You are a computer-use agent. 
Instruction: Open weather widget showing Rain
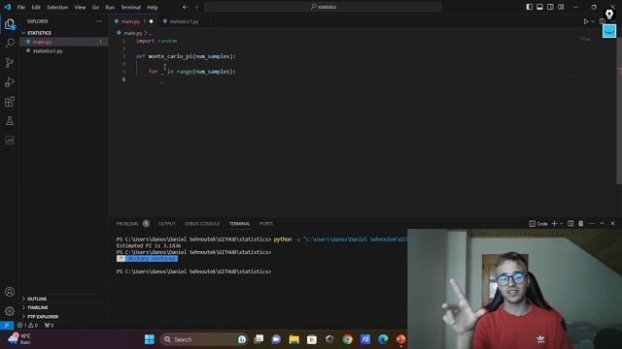click(x=19, y=338)
